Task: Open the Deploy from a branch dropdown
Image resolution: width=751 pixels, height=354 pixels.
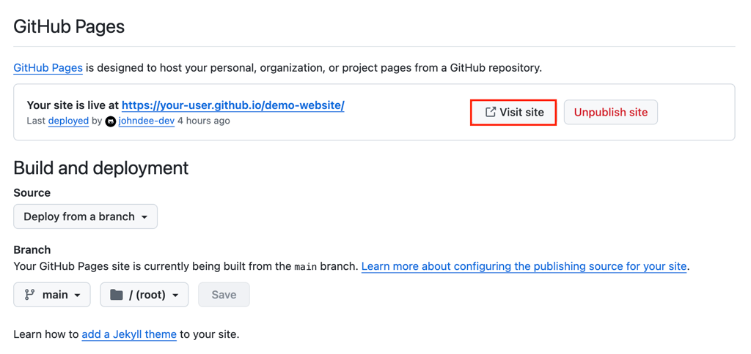Action: click(85, 216)
